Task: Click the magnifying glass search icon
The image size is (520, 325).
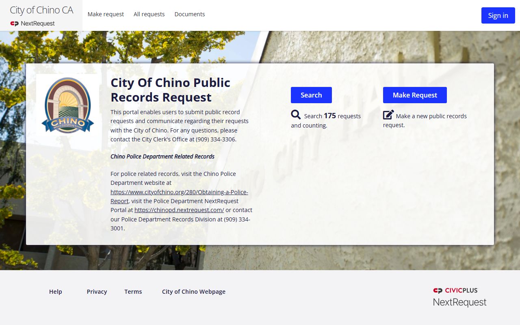Action: (296, 115)
